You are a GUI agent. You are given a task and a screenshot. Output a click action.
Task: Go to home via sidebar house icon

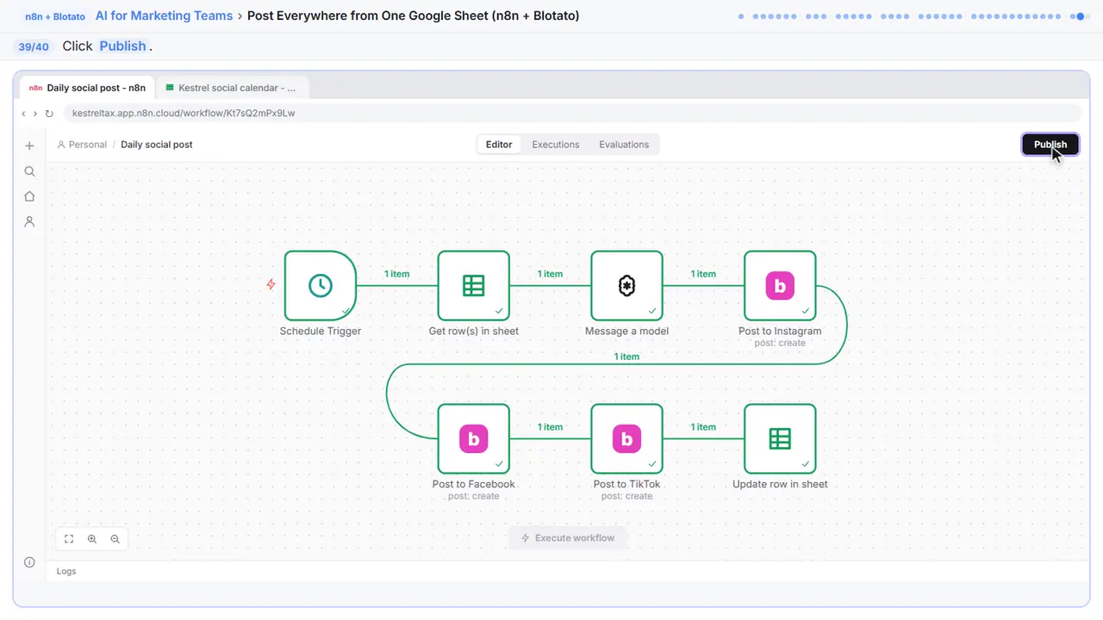click(x=29, y=196)
